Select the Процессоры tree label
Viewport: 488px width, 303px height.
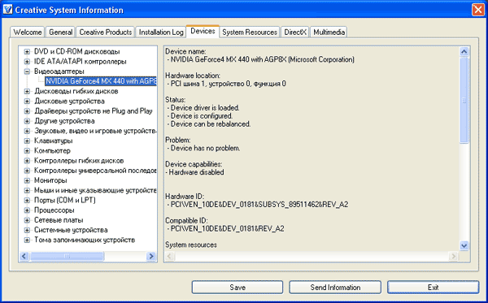(54, 210)
